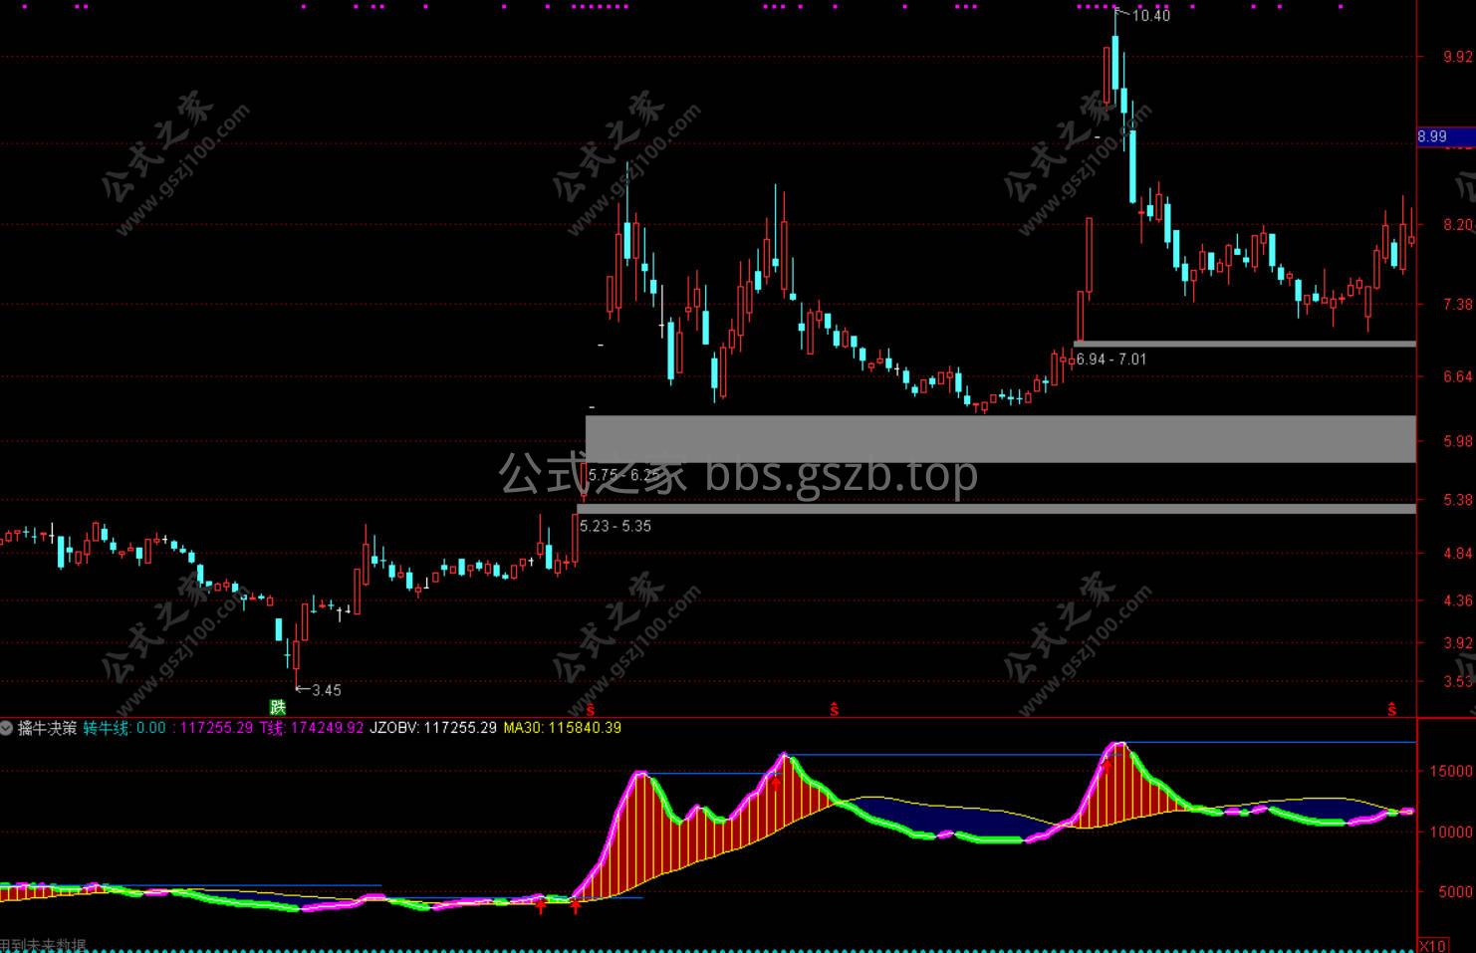Click the 10.40 high price label
1476x953 pixels.
pyautogui.click(x=1151, y=16)
